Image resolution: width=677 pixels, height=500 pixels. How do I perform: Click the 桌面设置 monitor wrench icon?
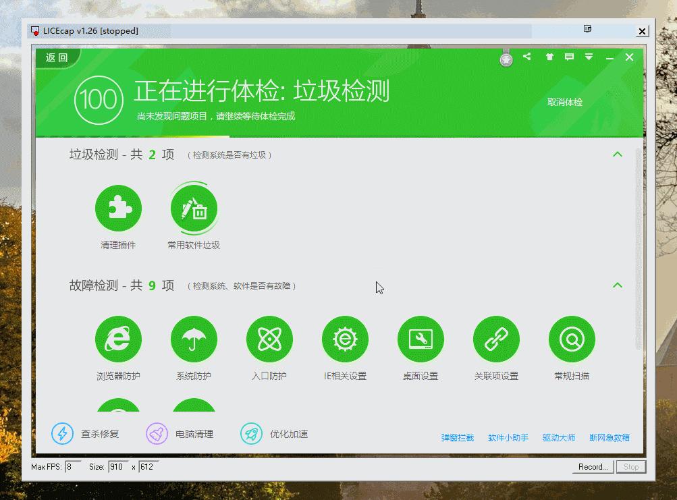[x=421, y=339]
